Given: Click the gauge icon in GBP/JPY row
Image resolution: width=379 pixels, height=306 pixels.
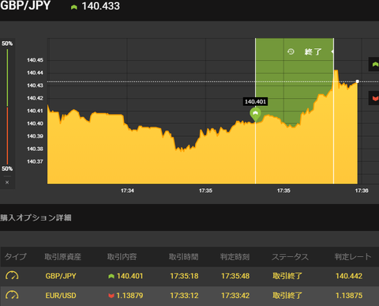Looking at the screenshot, I should (x=12, y=276).
